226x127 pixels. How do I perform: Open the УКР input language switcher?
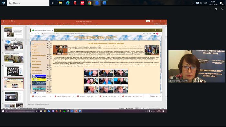tap(205, 3)
